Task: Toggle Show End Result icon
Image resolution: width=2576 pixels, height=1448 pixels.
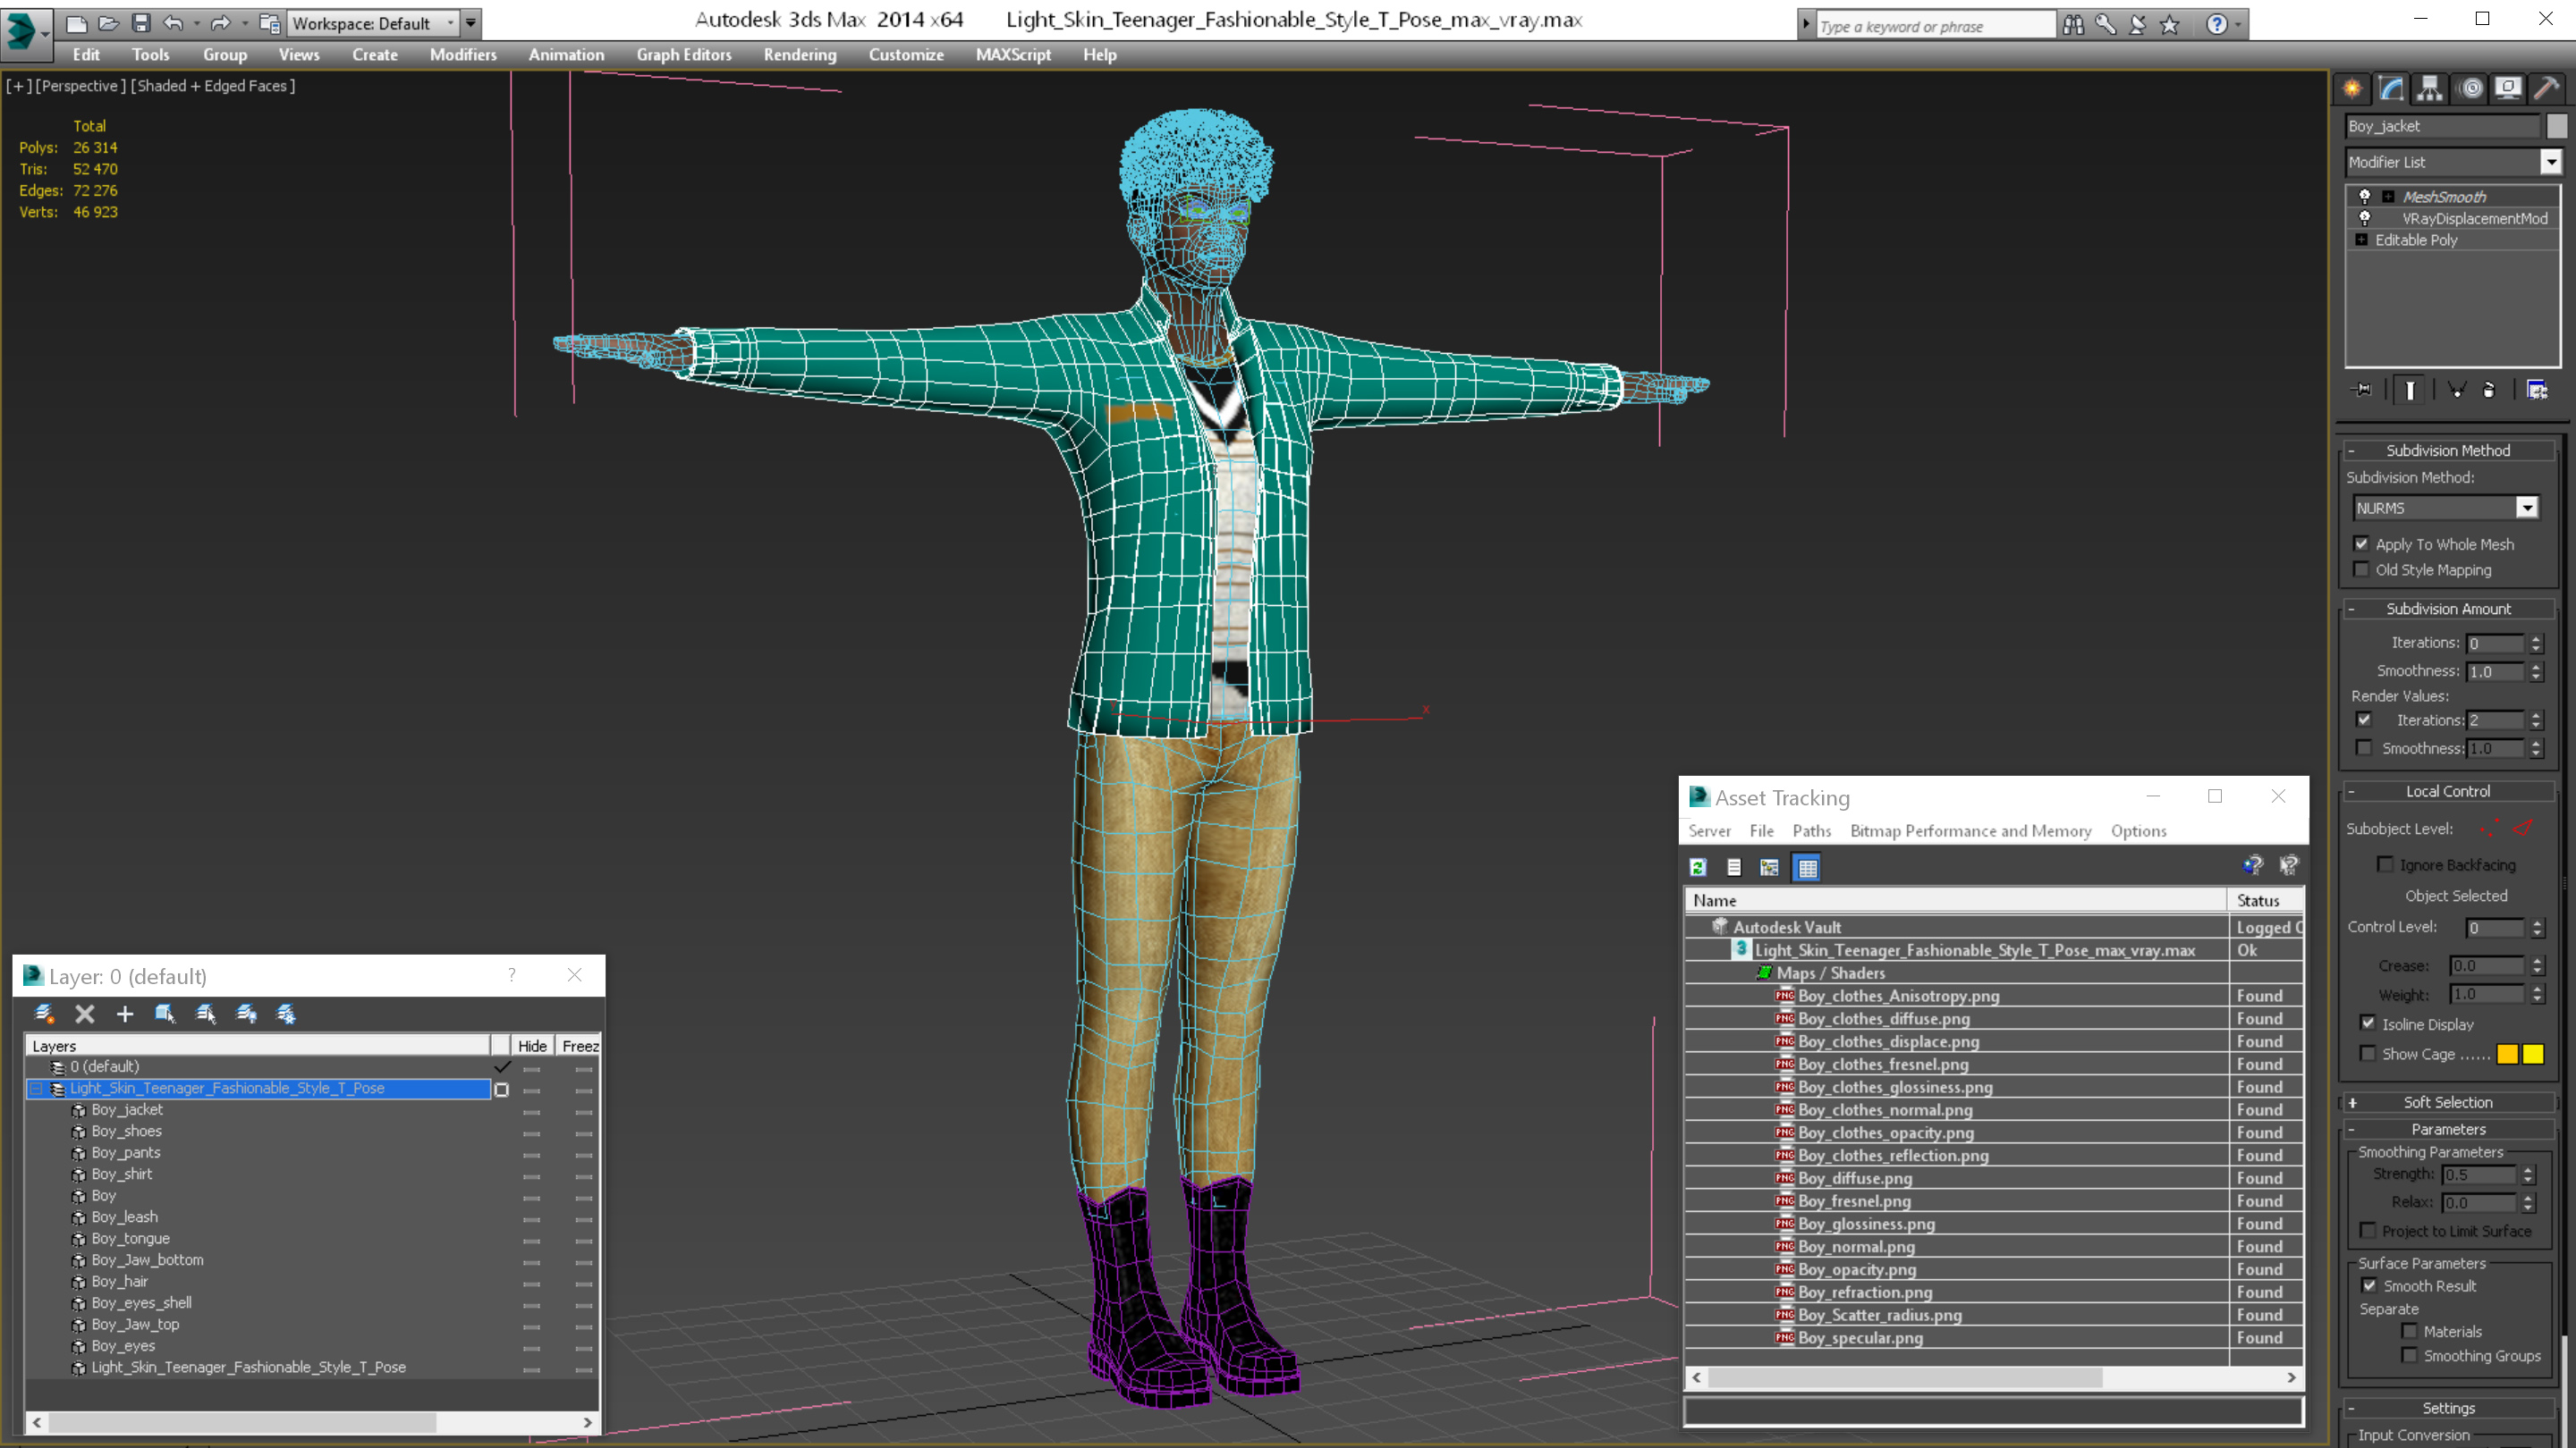Action: coord(2410,390)
